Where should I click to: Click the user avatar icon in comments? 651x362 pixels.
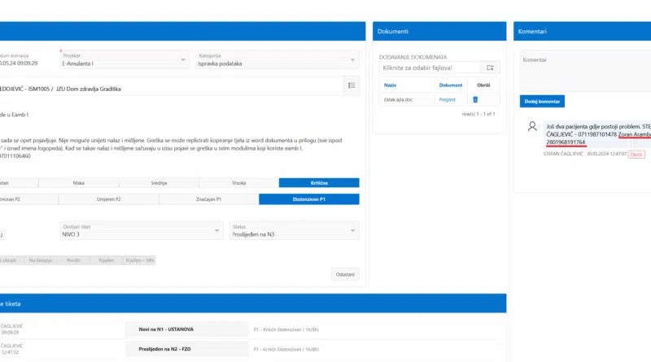click(532, 127)
